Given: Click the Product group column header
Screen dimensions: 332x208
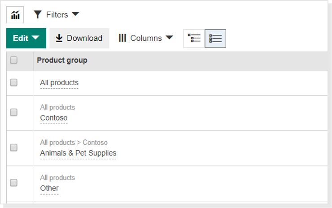Looking at the screenshot, I should [x=62, y=61].
